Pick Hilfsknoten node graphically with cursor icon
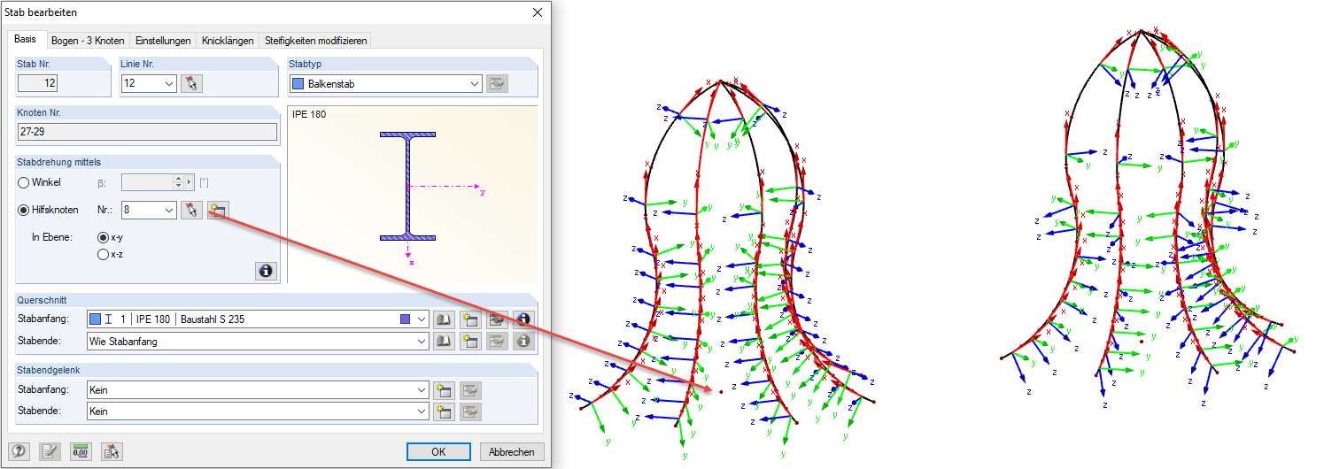 192,210
